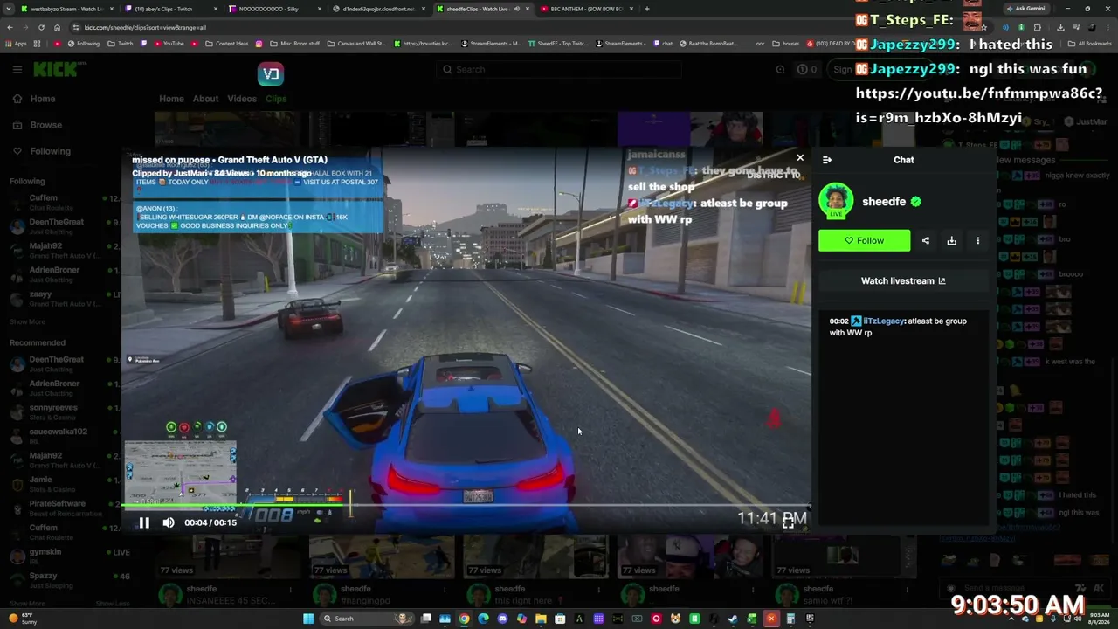This screenshot has width=1118, height=629.
Task: Open the Kick sidebar hamburger menu
Action: pyautogui.click(x=17, y=70)
